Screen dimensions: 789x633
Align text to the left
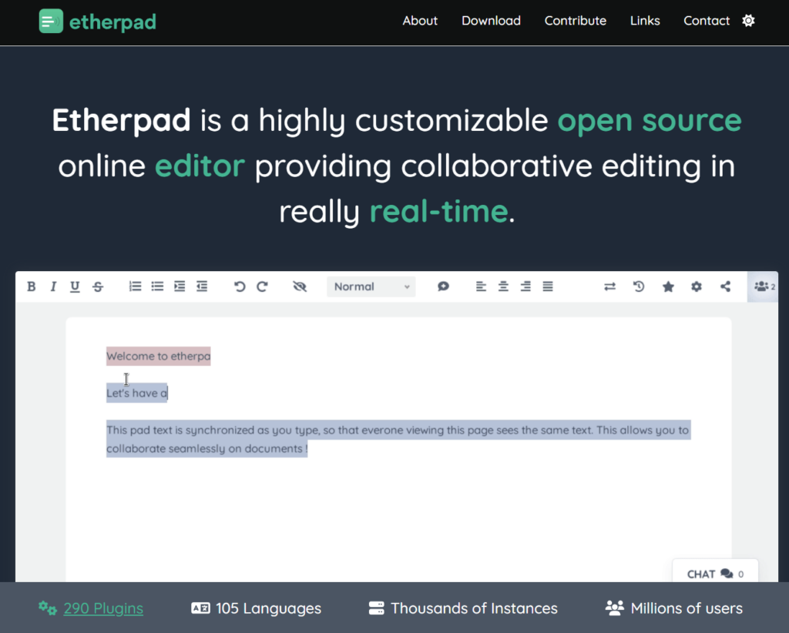click(x=481, y=286)
